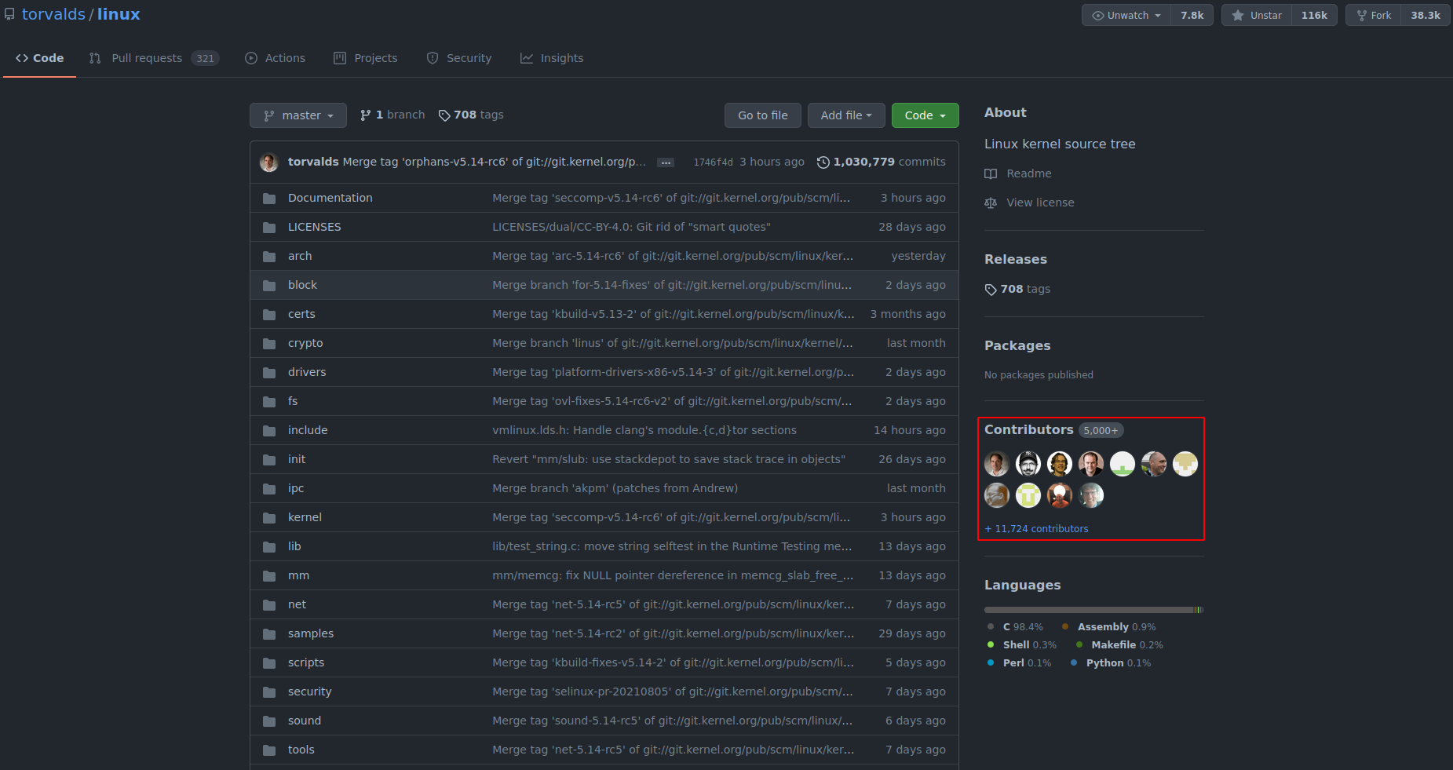1453x770 pixels.
Task: Open the green Code dropdown
Action: coord(925,115)
